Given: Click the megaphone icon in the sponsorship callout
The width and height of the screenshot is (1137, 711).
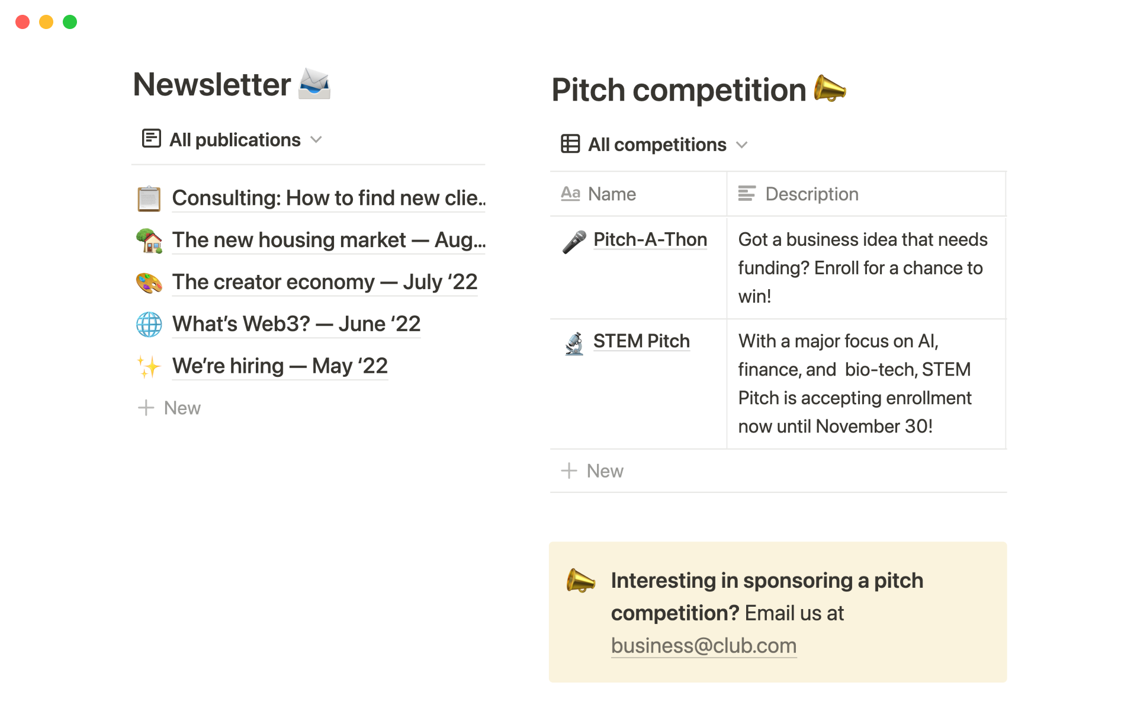Looking at the screenshot, I should [580, 581].
